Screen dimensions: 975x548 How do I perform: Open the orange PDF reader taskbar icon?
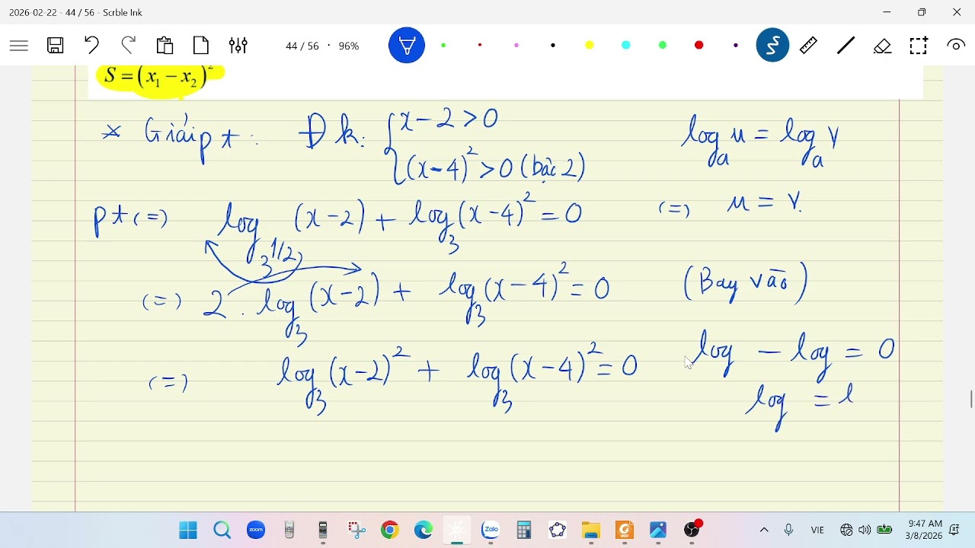625,530
